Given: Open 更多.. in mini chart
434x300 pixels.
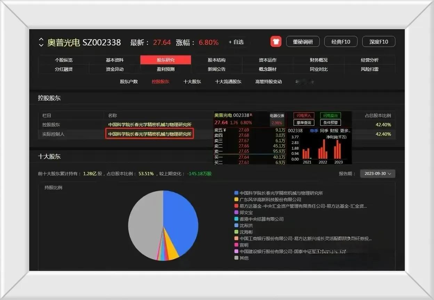Looking at the screenshot, I should pyautogui.click(x=345, y=131).
